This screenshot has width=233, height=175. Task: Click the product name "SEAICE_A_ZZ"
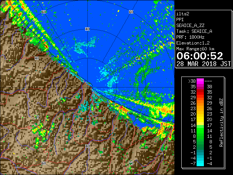click(190, 26)
